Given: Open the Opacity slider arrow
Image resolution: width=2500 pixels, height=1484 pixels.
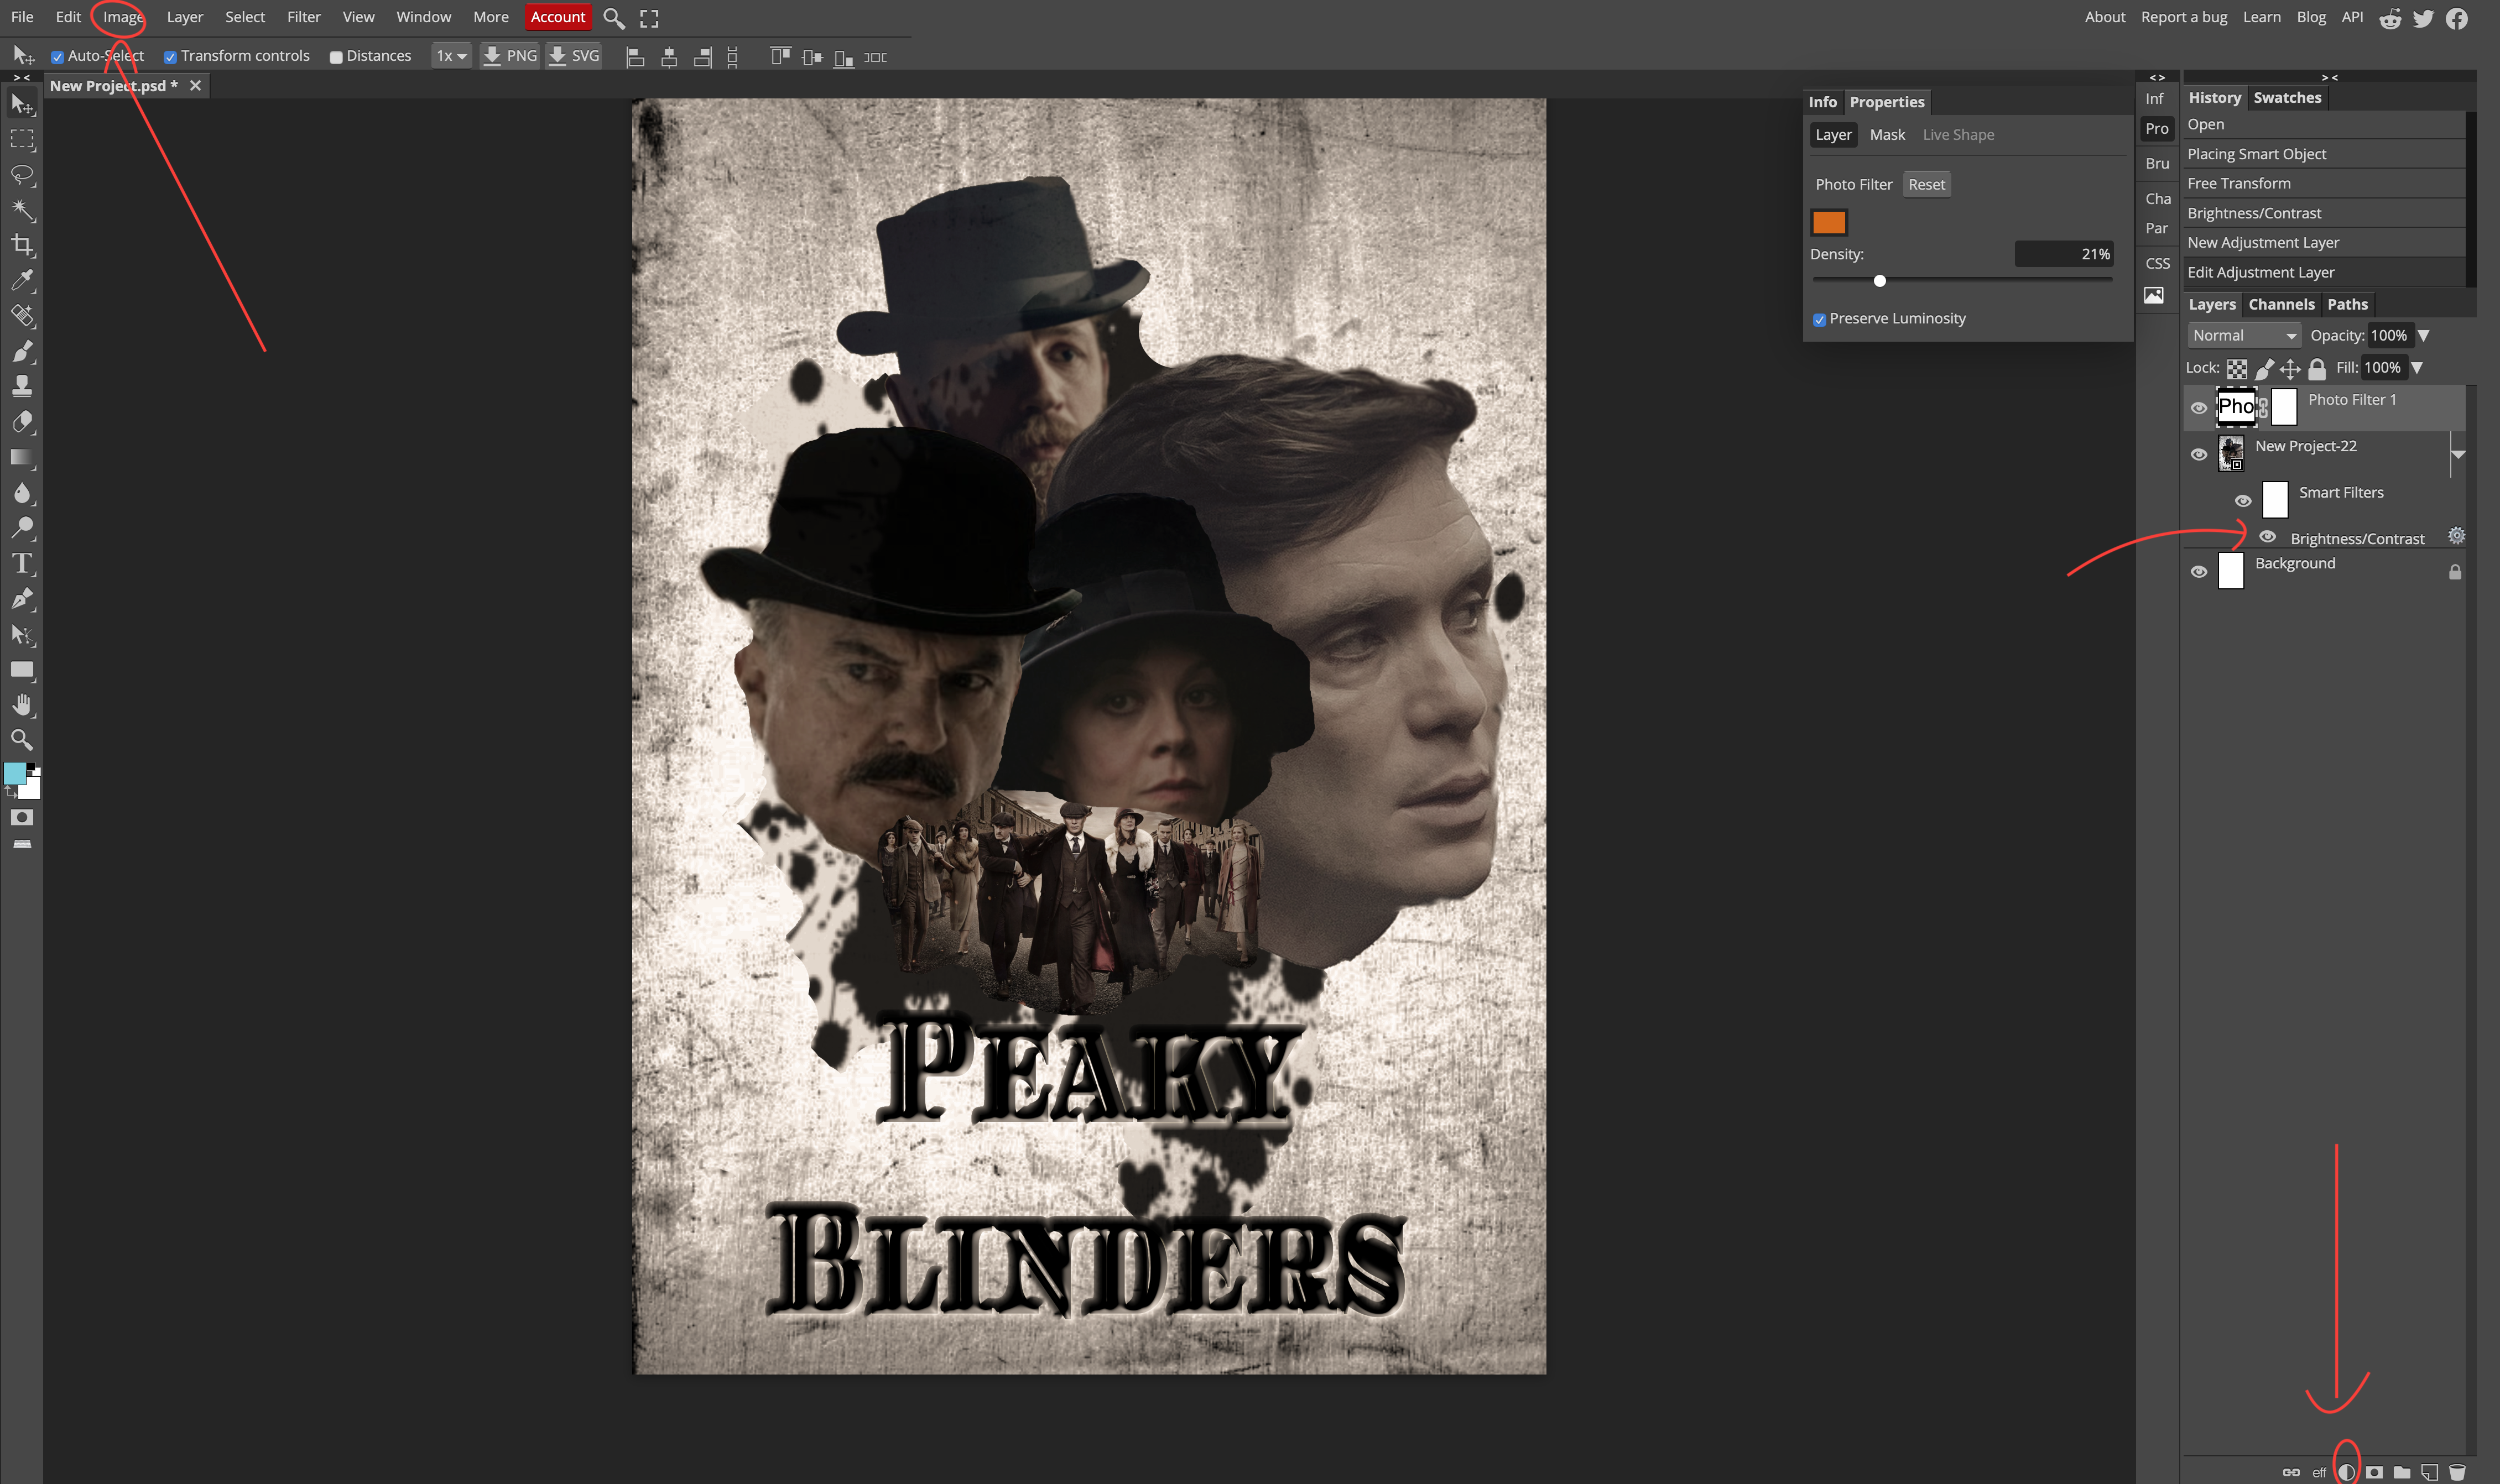Looking at the screenshot, I should coord(2424,336).
